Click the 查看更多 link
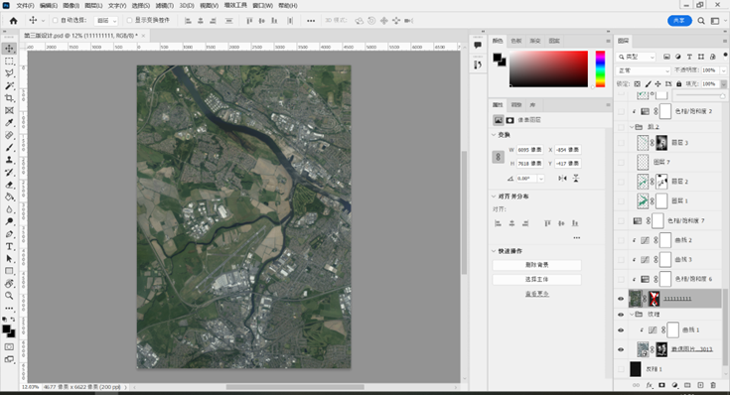730x395 pixels. point(536,294)
